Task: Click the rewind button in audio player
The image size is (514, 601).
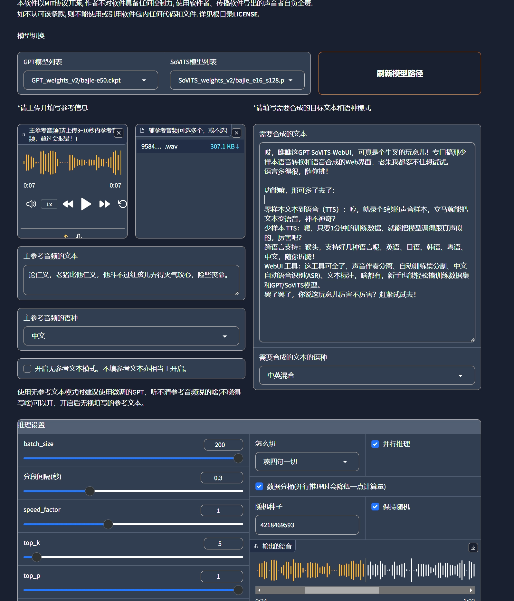Action: tap(68, 204)
